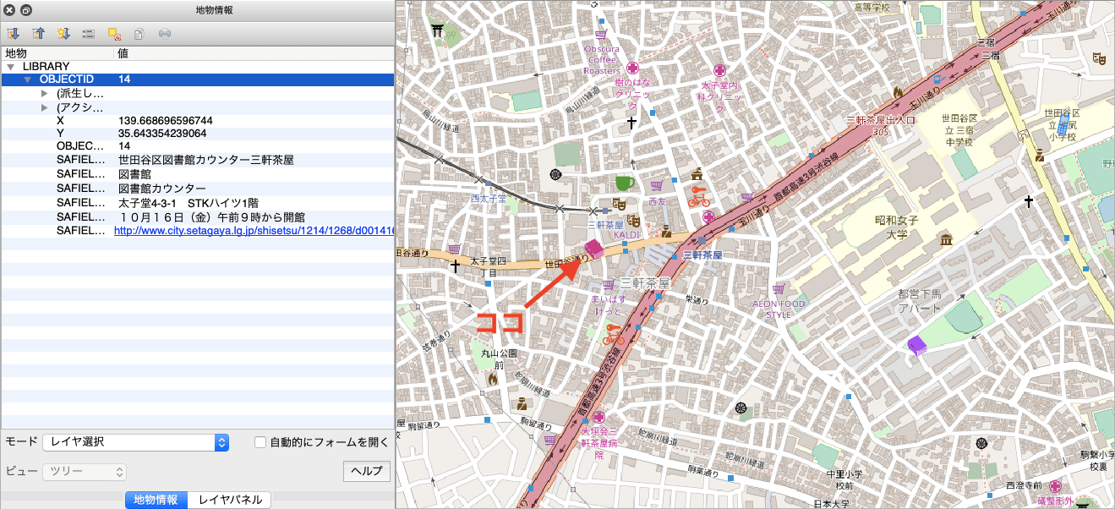Click the hospital marker above 大坪会三軒茶屋病院

pos(599,417)
